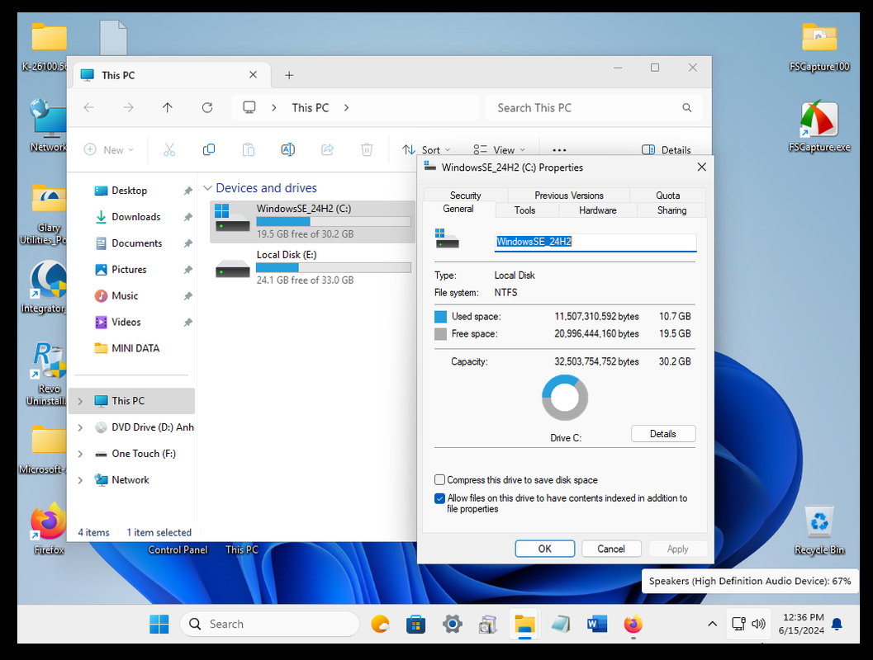Add a new Explorer tab with the plus

(289, 75)
